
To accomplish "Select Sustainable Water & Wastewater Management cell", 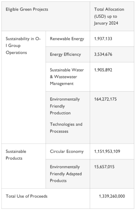I will point(68,77).
